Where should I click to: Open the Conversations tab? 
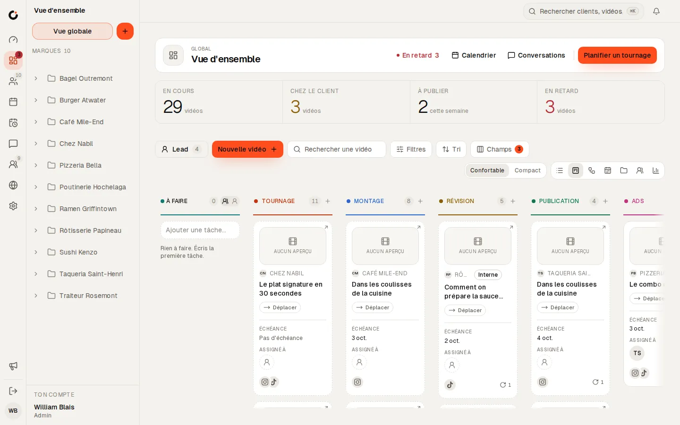tap(536, 55)
